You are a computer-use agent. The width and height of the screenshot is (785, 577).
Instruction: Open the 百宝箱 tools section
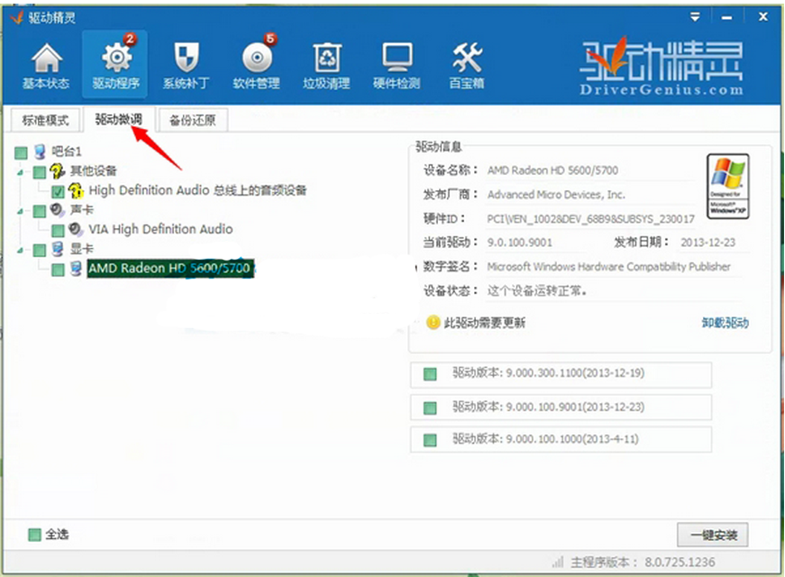[x=467, y=66]
